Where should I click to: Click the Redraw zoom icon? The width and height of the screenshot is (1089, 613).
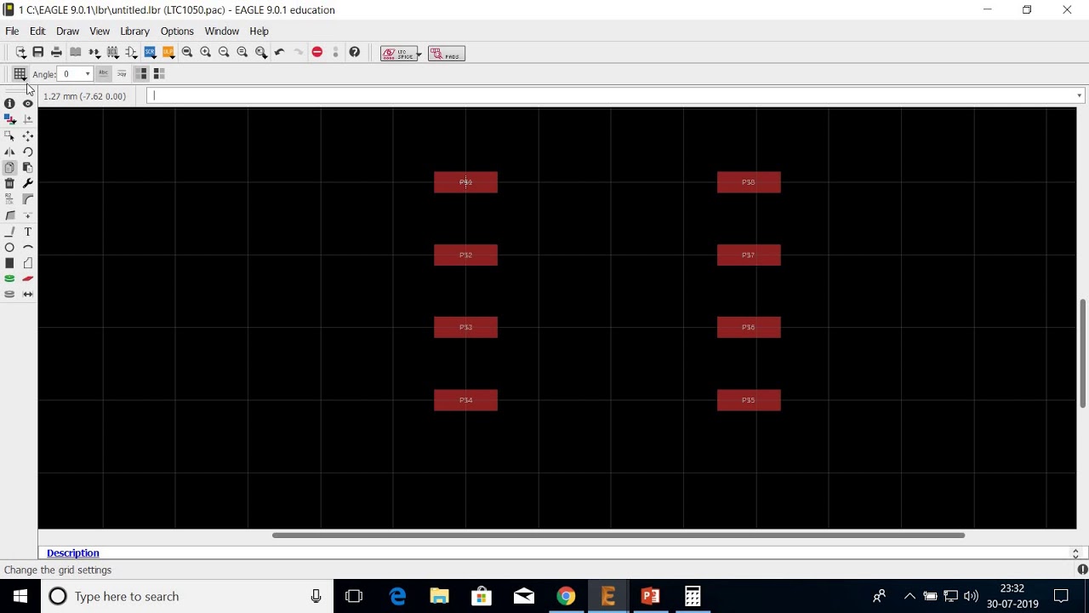pos(242,52)
